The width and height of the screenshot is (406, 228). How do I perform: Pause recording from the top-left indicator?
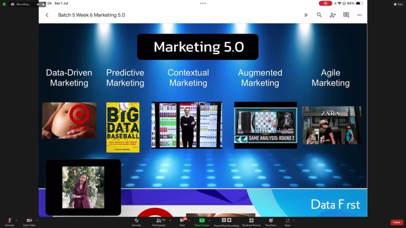(x=38, y=4)
